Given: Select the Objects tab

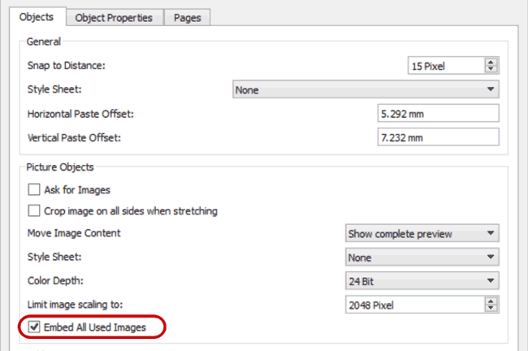Looking at the screenshot, I should (37, 17).
